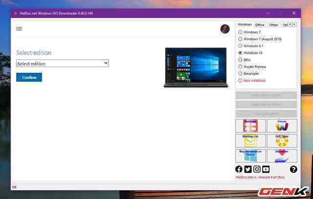Switch to the Settings tab
The image size is (313, 199).
pyautogui.click(x=285, y=25)
